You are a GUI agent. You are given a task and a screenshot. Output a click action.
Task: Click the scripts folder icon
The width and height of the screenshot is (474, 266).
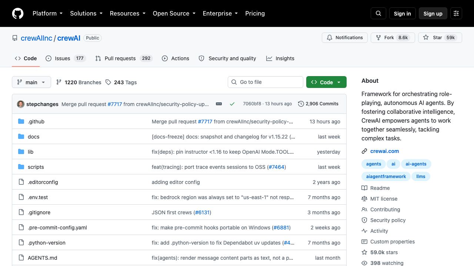pyautogui.click(x=21, y=167)
